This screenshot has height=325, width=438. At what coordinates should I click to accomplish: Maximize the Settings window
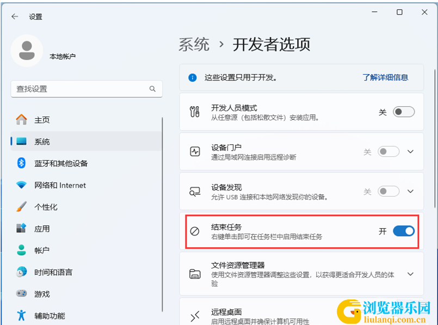399,12
